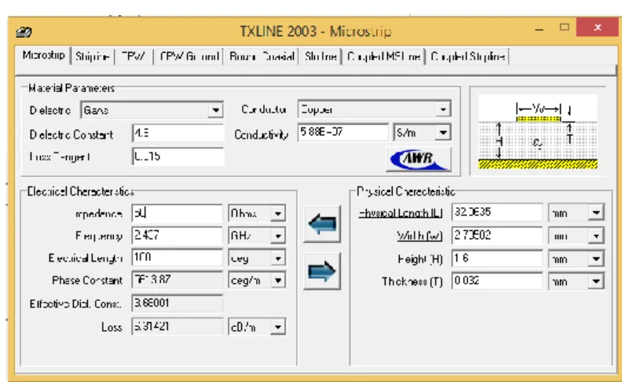
Task: Click the left-pointing blue arrow button
Action: pos(322,224)
